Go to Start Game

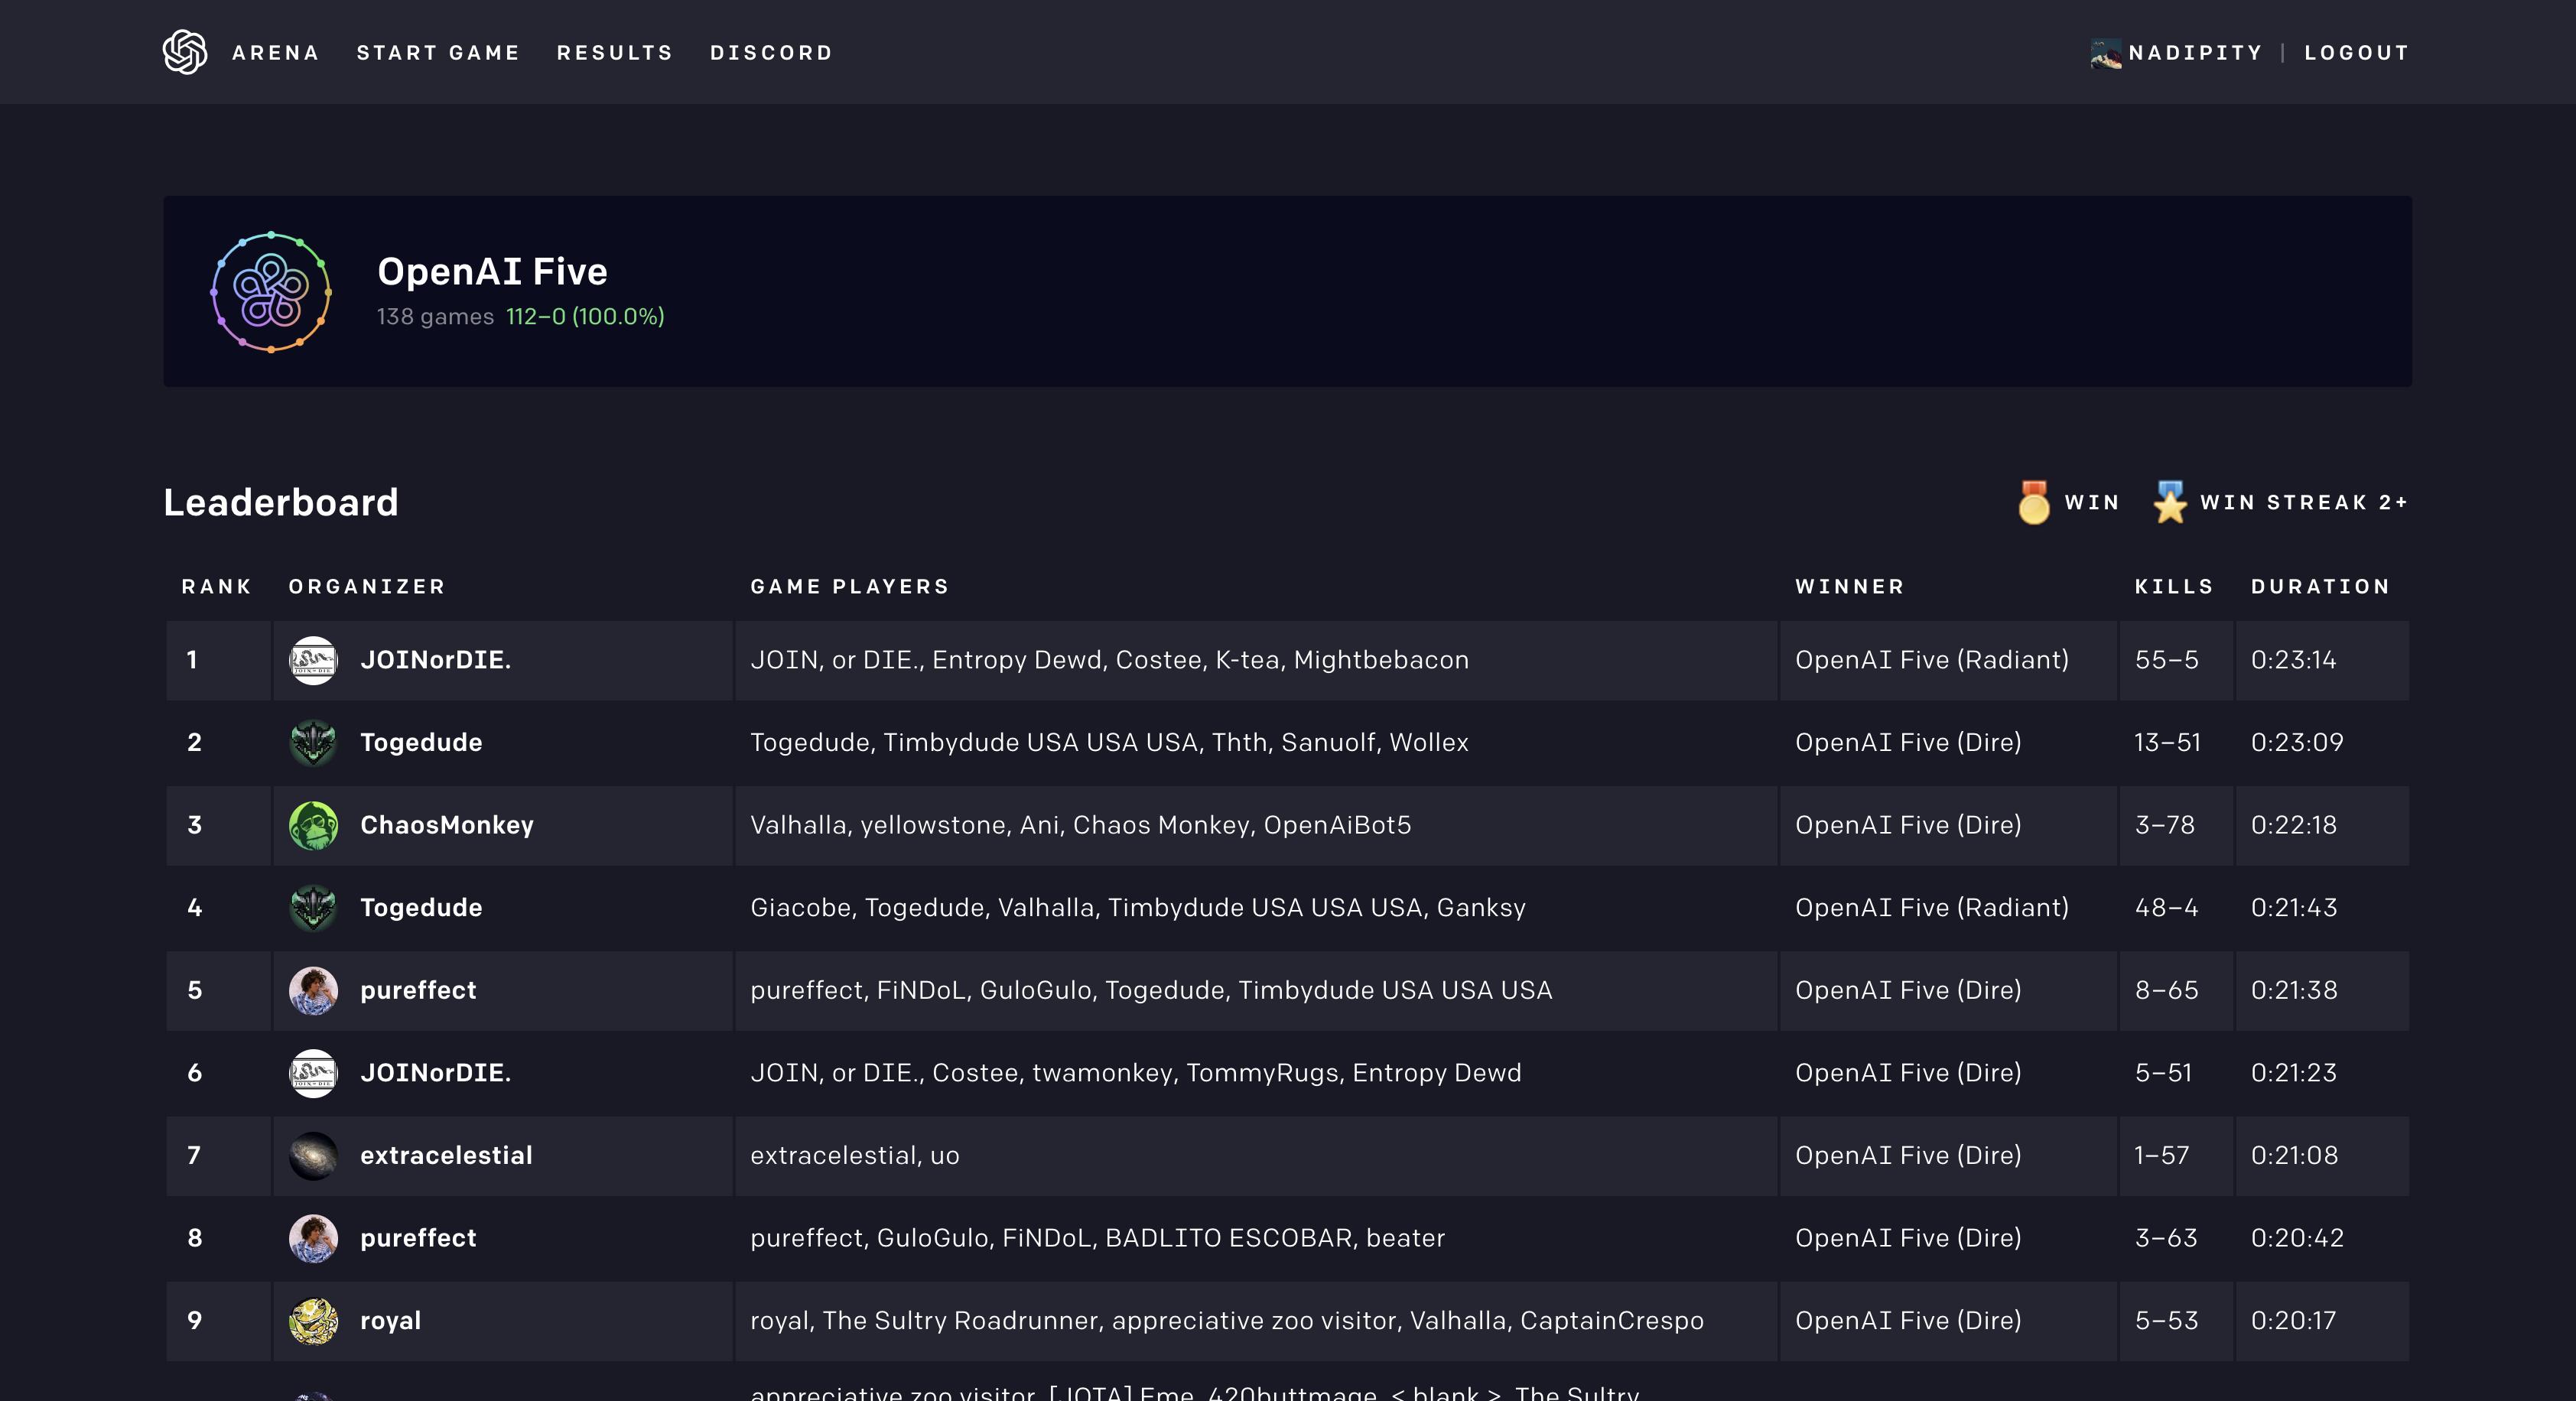click(438, 53)
